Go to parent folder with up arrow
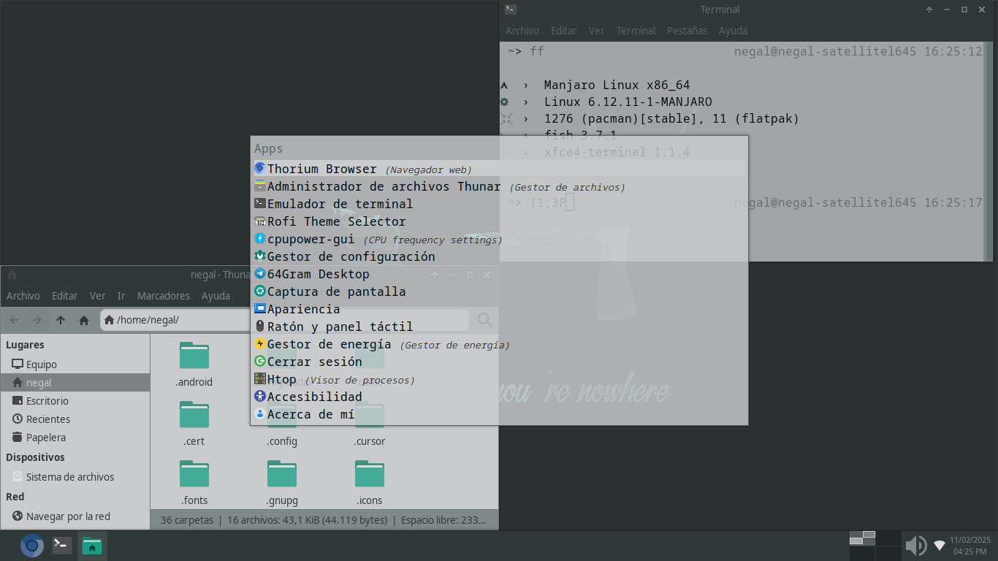 point(61,320)
